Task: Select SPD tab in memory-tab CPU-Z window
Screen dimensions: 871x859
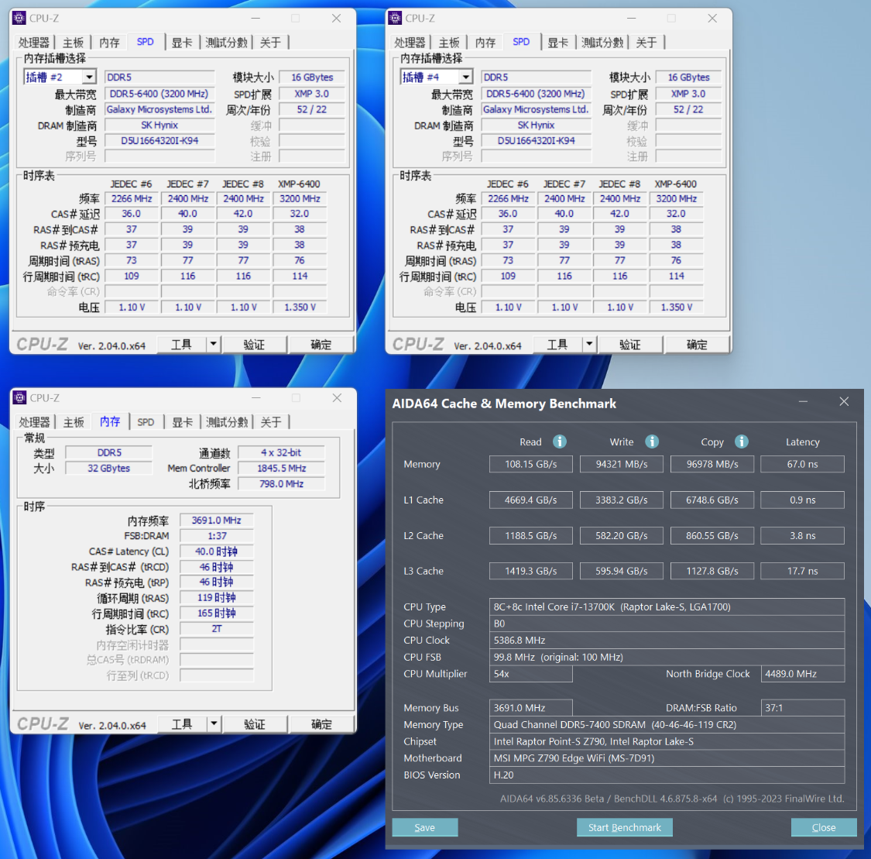Action: [146, 421]
